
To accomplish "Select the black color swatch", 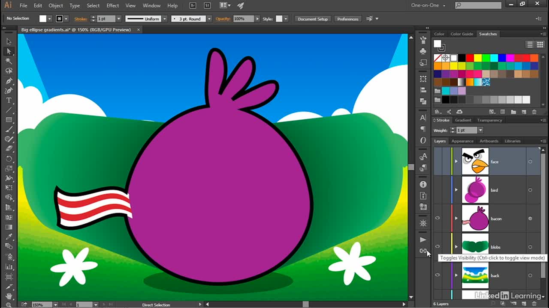I will coord(462,58).
